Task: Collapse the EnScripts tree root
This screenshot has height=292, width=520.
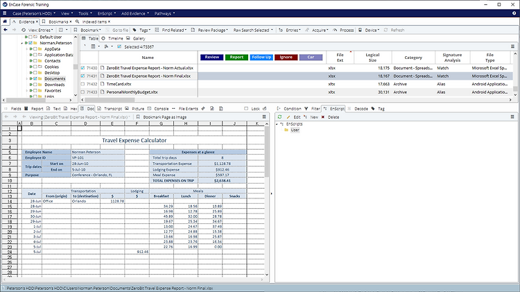Action: click(277, 123)
